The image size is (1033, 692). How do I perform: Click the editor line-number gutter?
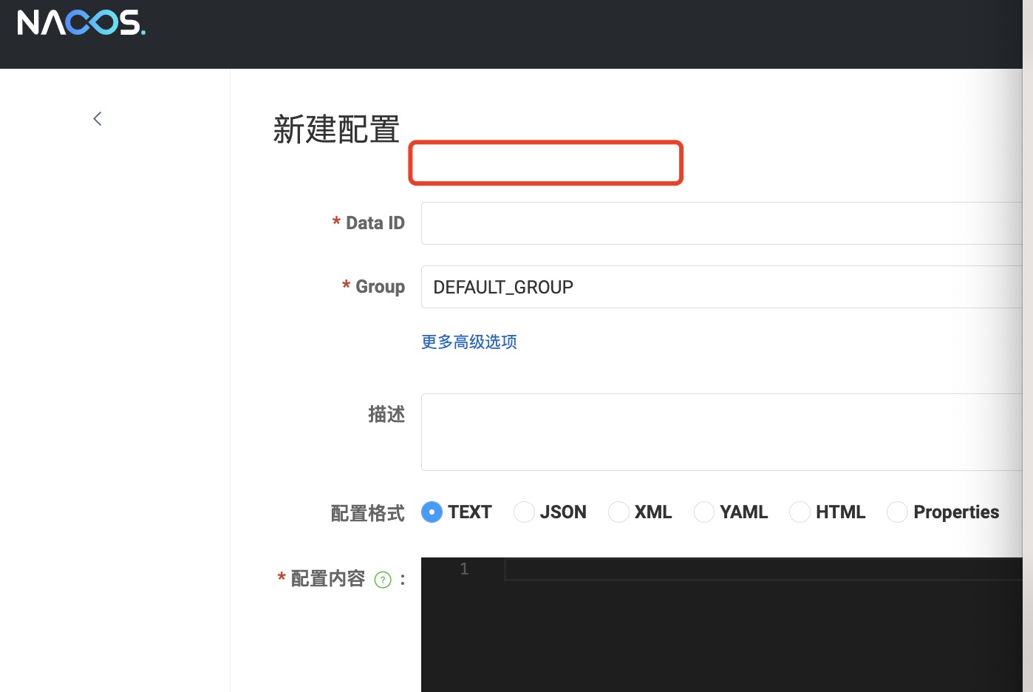pyautogui.click(x=464, y=569)
